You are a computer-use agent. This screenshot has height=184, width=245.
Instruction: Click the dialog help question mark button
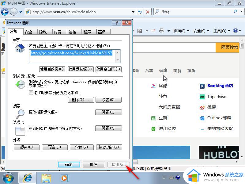116,23
